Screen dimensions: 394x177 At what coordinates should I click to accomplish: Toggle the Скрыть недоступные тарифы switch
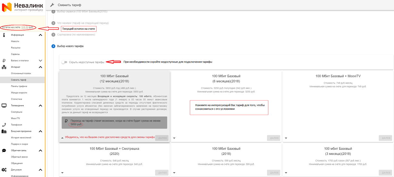(x=65, y=62)
